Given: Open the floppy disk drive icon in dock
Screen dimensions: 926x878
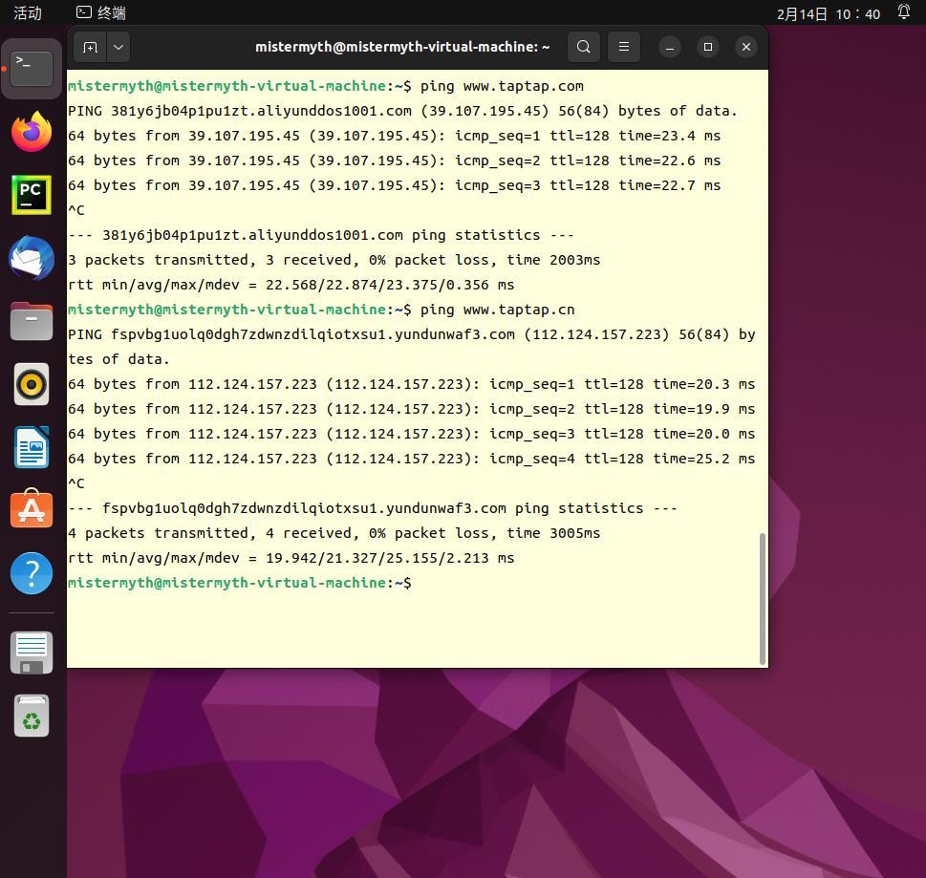Looking at the screenshot, I should coord(32,653).
